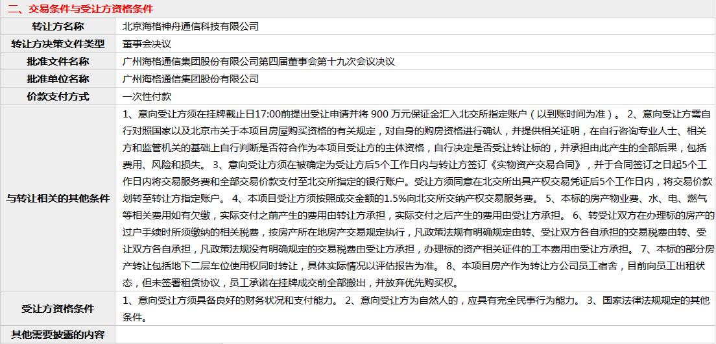Select section heading 二、交易条件与受让方资格条件

[x=80, y=8]
